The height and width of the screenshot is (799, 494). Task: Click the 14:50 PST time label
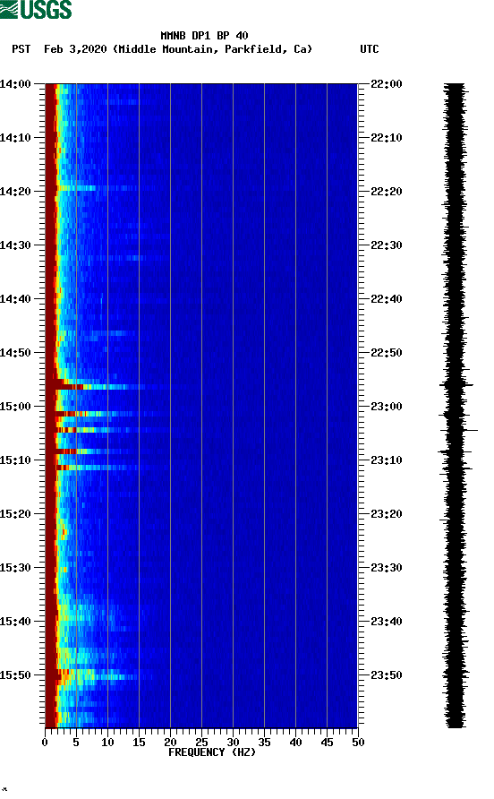tap(15, 353)
